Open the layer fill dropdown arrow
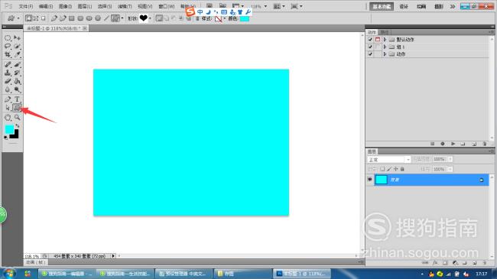This screenshot has height=279, width=497. [x=450, y=169]
